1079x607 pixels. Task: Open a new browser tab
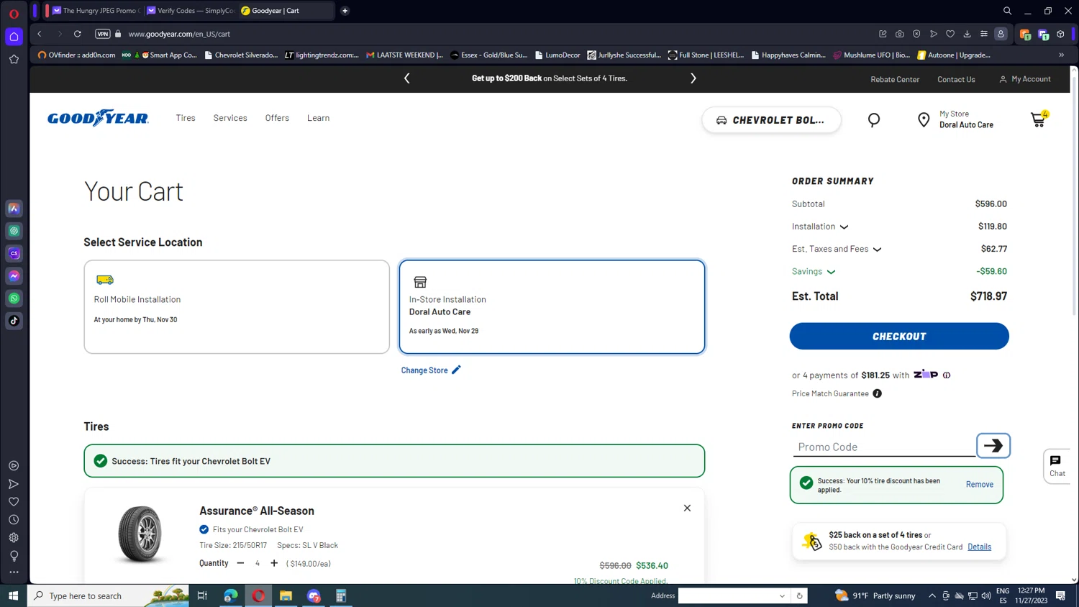coord(345,11)
